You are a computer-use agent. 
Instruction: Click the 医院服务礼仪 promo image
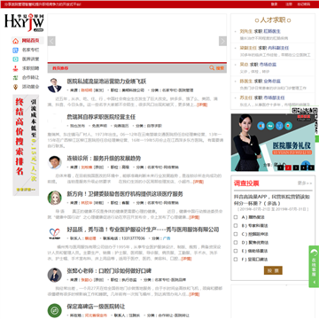[273, 143]
